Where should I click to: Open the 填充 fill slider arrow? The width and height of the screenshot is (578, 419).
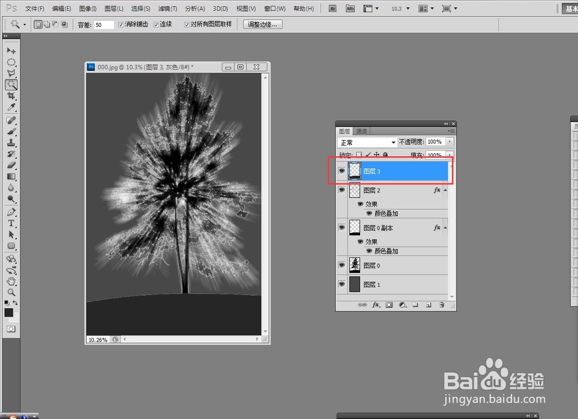(450, 155)
